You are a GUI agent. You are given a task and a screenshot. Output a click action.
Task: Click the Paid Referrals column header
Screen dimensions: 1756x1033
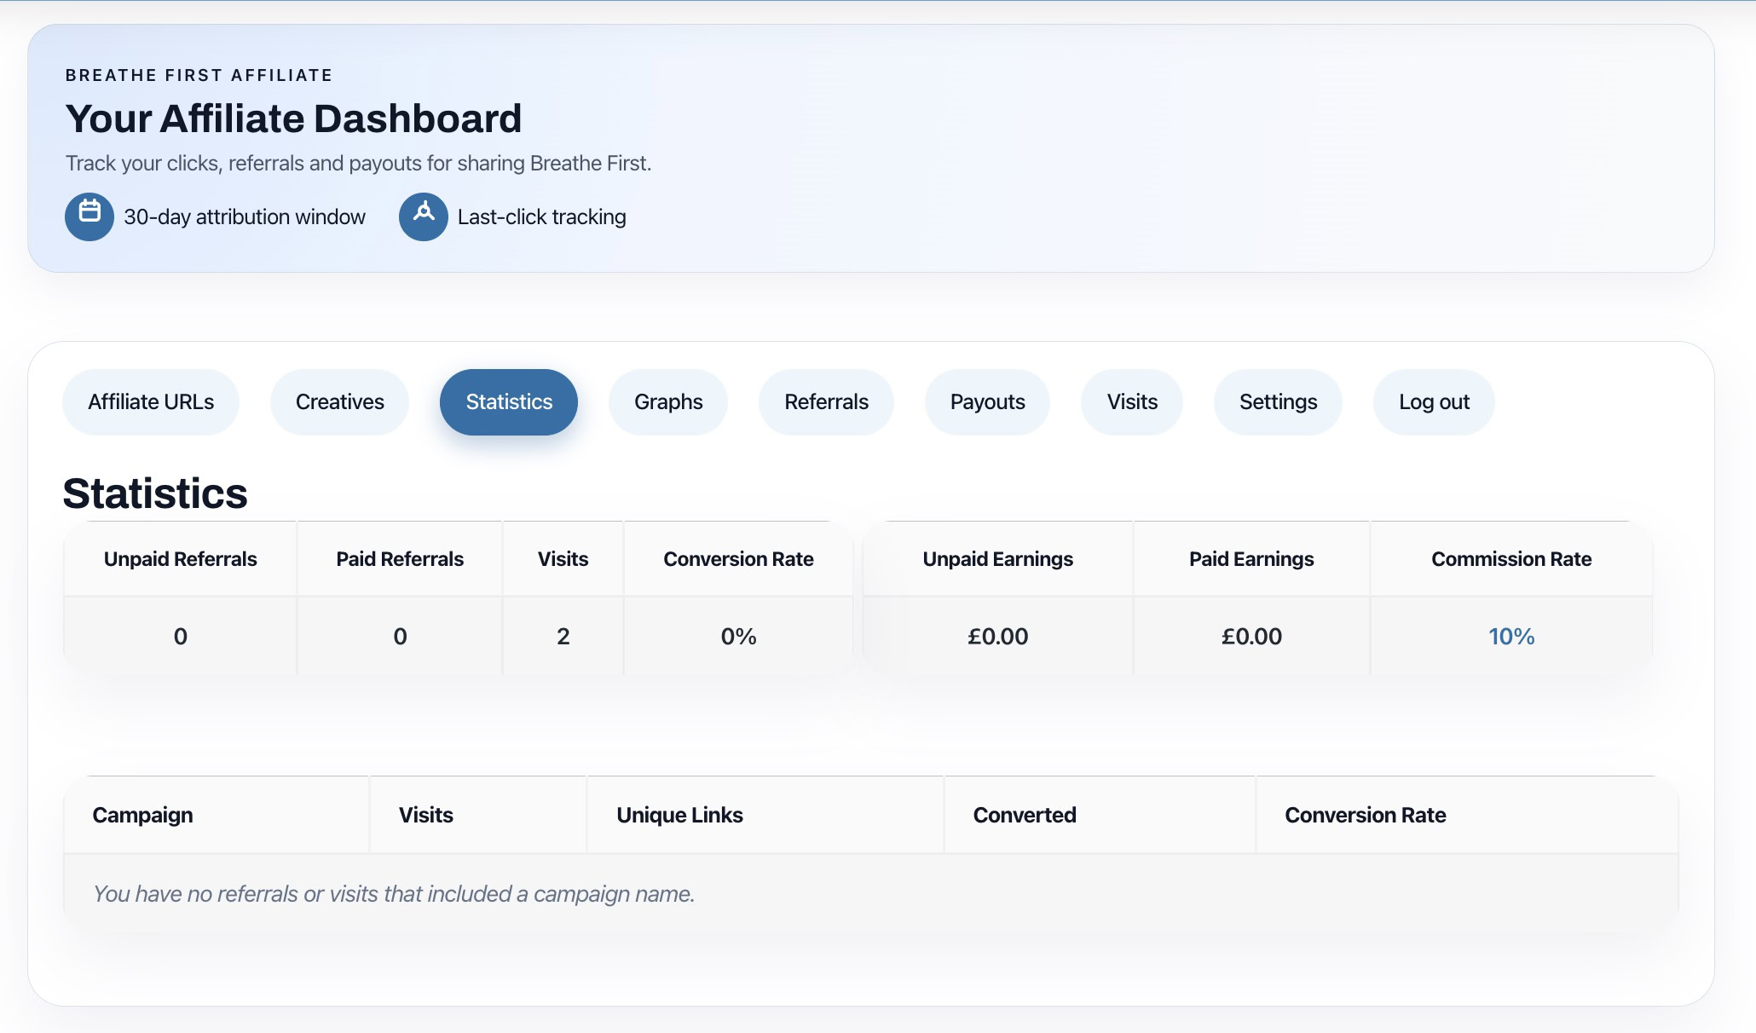[x=399, y=558]
